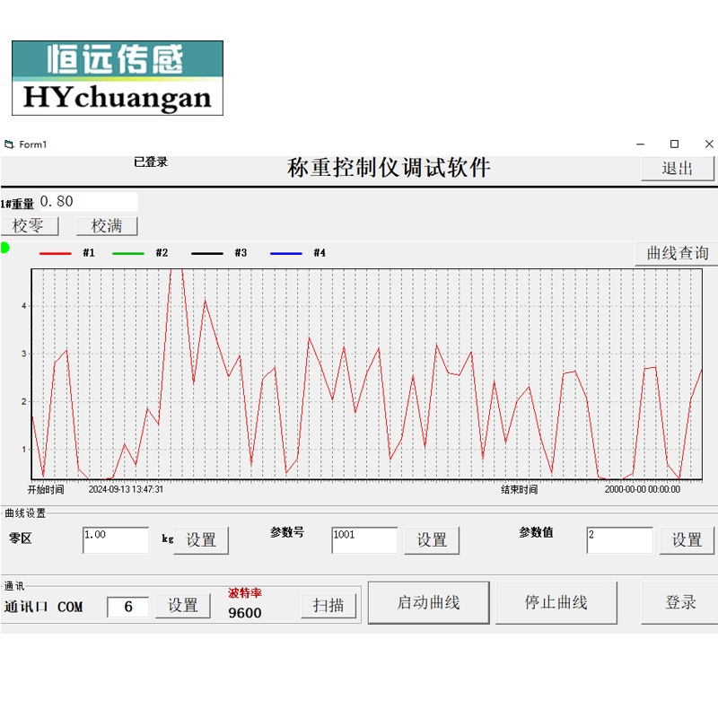This screenshot has width=718, height=718.
Task: Click the red #1 curve legend line
Action: tap(56, 253)
